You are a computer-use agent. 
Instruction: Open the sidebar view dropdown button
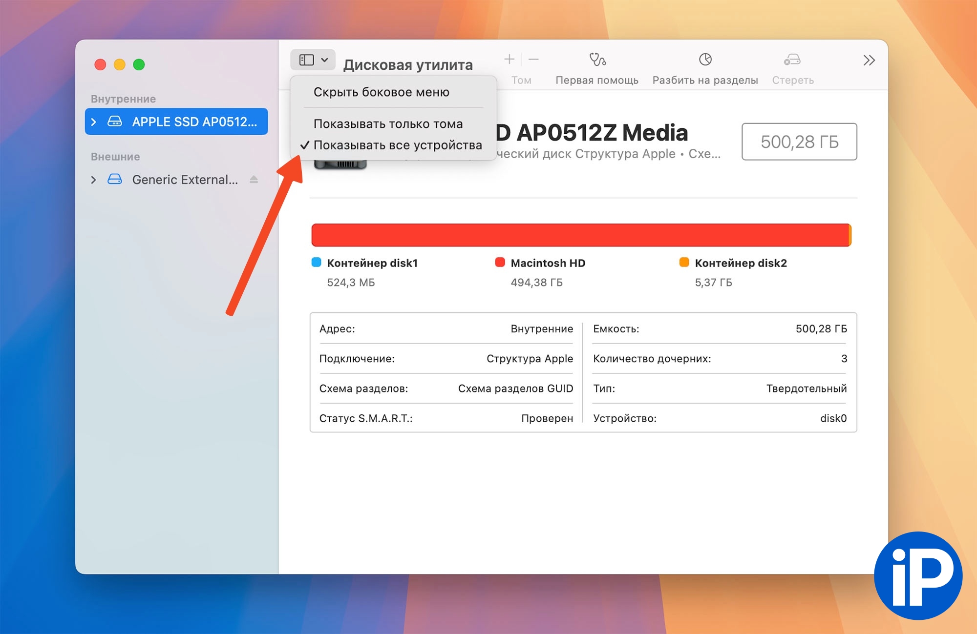point(313,60)
